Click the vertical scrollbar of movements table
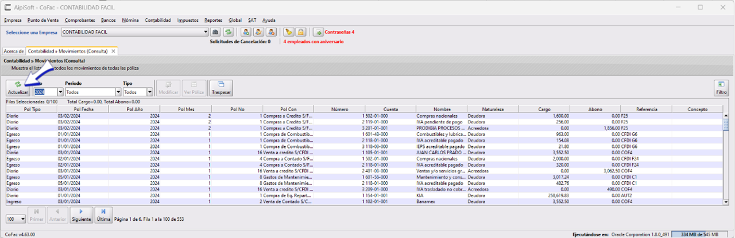The image size is (735, 238). (x=726, y=158)
